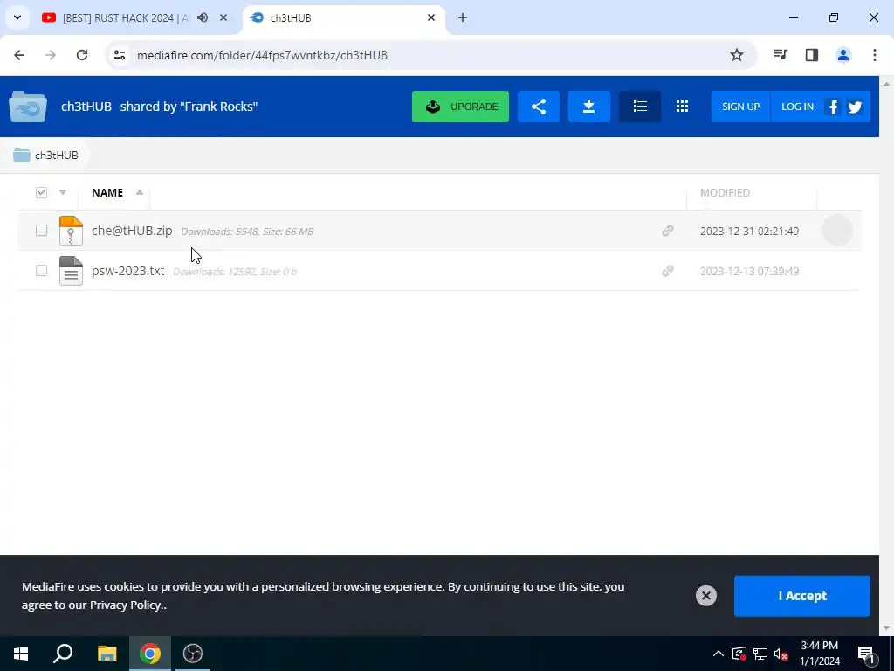
Task: Click the NAME column header
Action: pyautogui.click(x=107, y=193)
